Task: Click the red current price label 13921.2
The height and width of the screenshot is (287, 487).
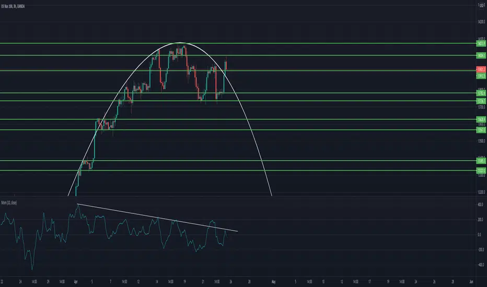Action: pyautogui.click(x=481, y=69)
